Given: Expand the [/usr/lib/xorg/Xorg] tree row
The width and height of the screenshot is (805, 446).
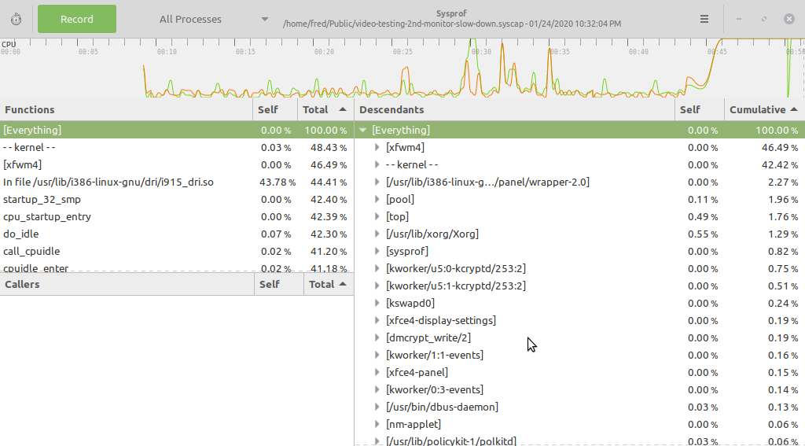Looking at the screenshot, I should (377, 234).
